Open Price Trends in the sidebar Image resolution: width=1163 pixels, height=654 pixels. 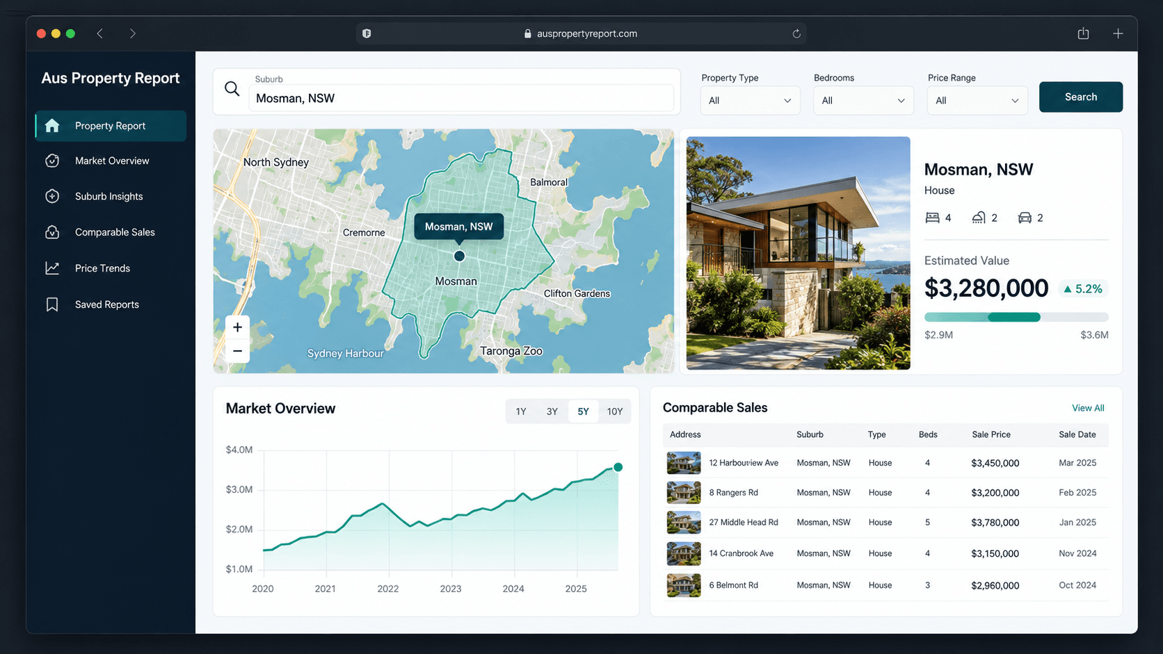(111, 268)
